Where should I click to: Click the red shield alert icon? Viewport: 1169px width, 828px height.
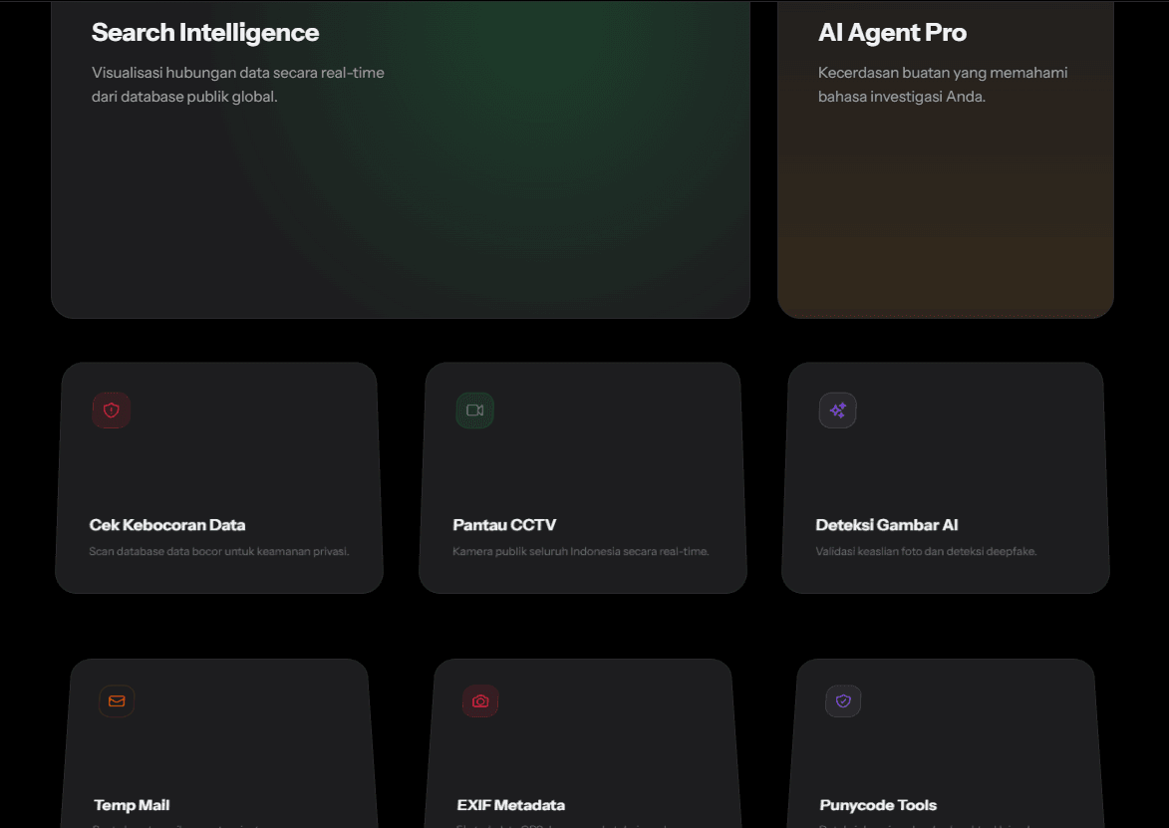click(x=111, y=411)
